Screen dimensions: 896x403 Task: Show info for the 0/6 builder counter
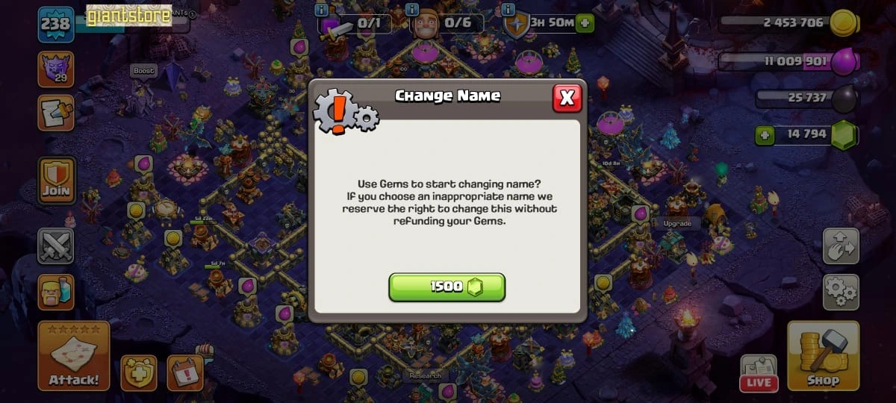411,10
